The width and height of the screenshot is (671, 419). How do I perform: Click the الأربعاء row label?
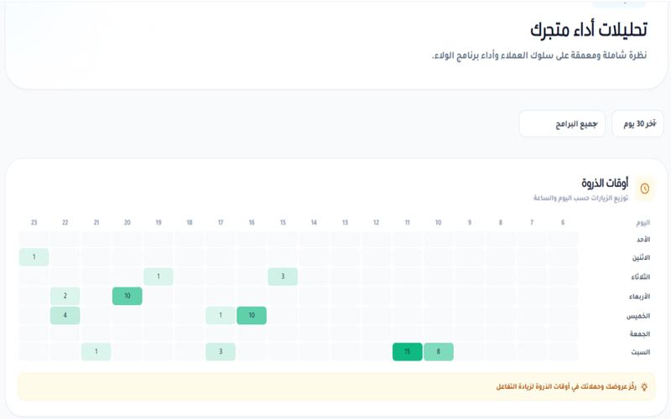639,297
